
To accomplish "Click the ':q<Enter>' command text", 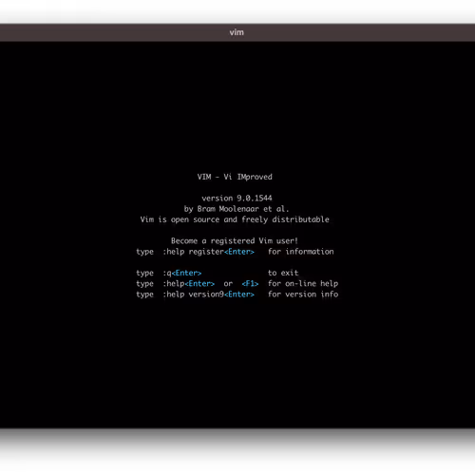I will 182,273.
